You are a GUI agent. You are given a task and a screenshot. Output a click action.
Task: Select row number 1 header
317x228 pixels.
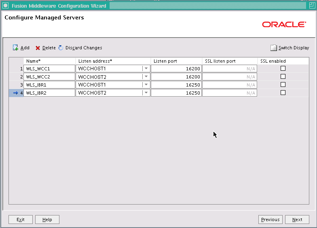(16, 69)
